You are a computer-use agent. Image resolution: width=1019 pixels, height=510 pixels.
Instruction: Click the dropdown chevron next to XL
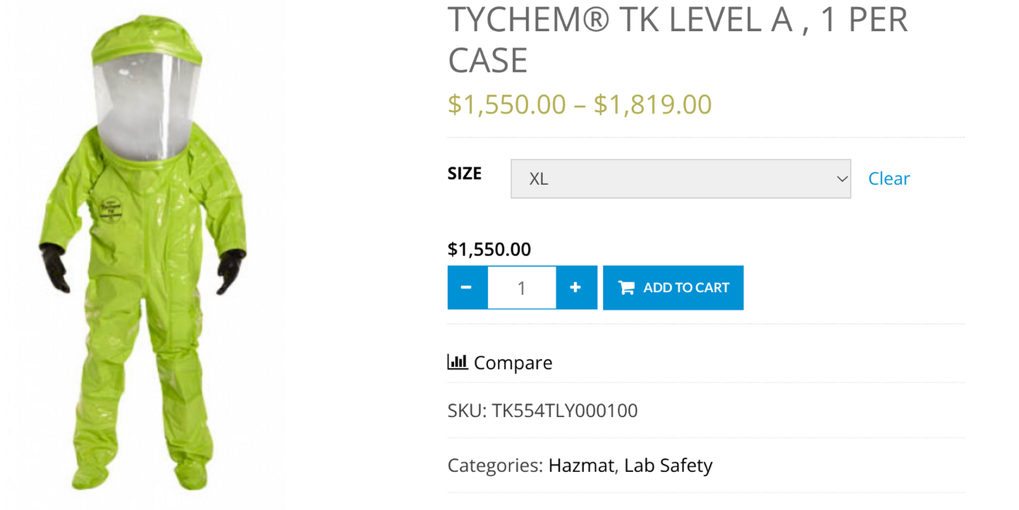(841, 178)
